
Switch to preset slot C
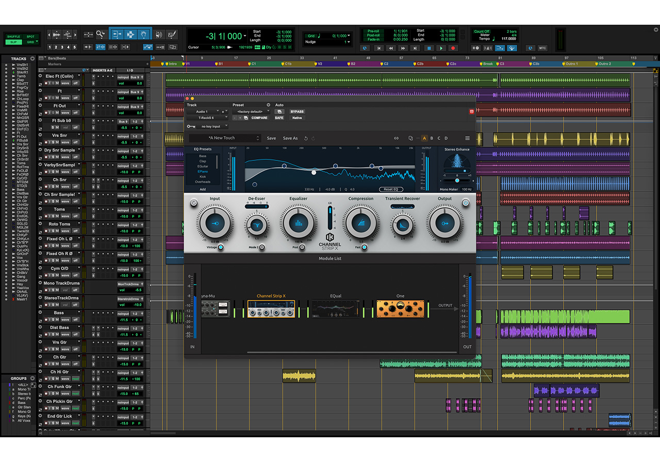(439, 138)
